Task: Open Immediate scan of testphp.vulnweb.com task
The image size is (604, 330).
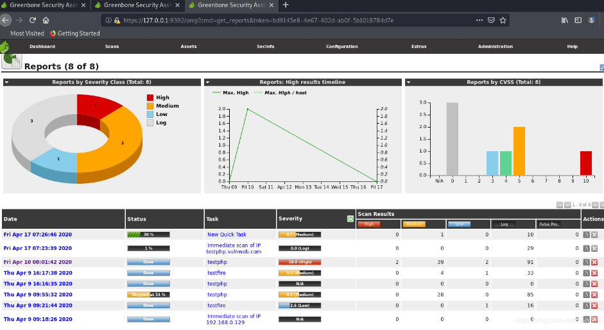Action: coord(234,249)
